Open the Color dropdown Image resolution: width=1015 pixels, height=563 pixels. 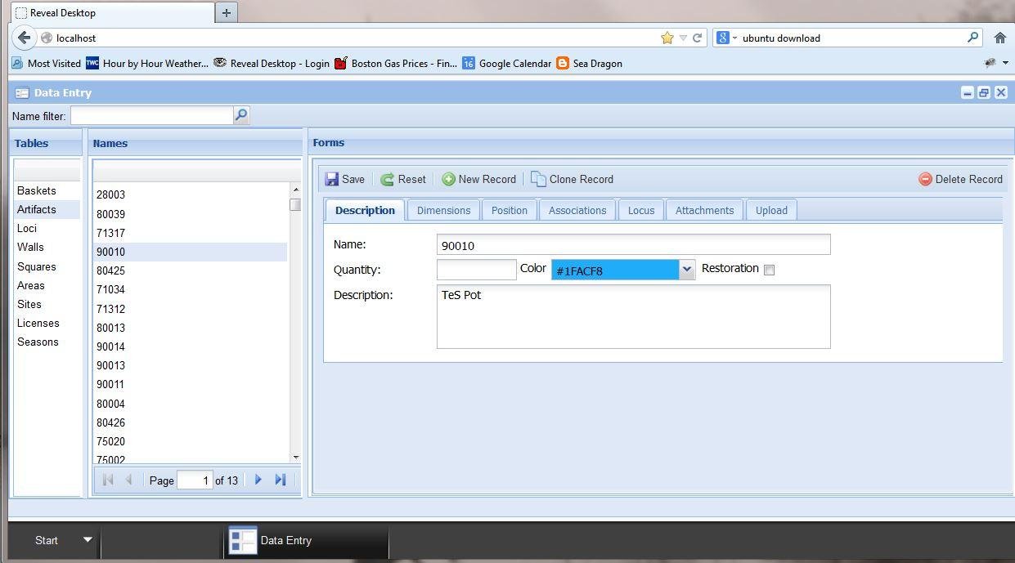(686, 269)
